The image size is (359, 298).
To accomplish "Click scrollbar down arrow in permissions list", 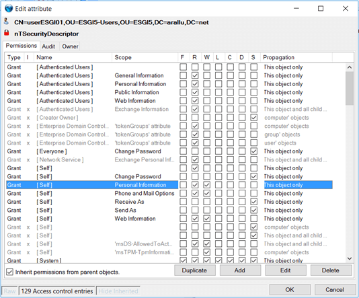I will tap(350, 258).
